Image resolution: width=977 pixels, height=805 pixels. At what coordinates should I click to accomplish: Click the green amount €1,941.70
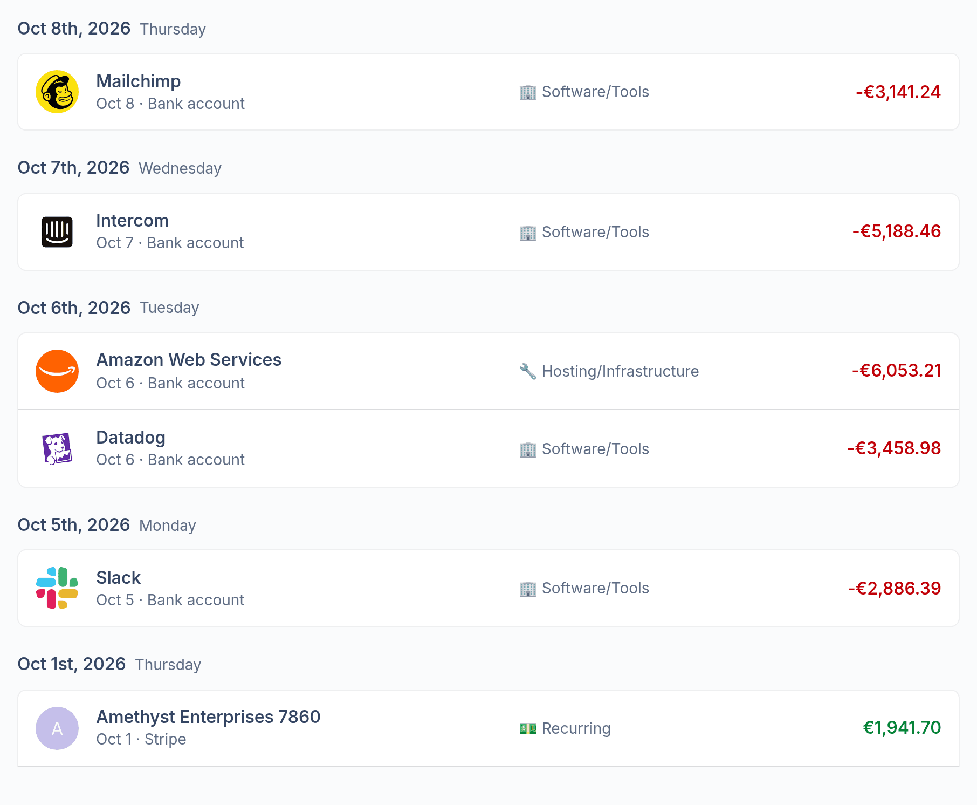tap(902, 728)
